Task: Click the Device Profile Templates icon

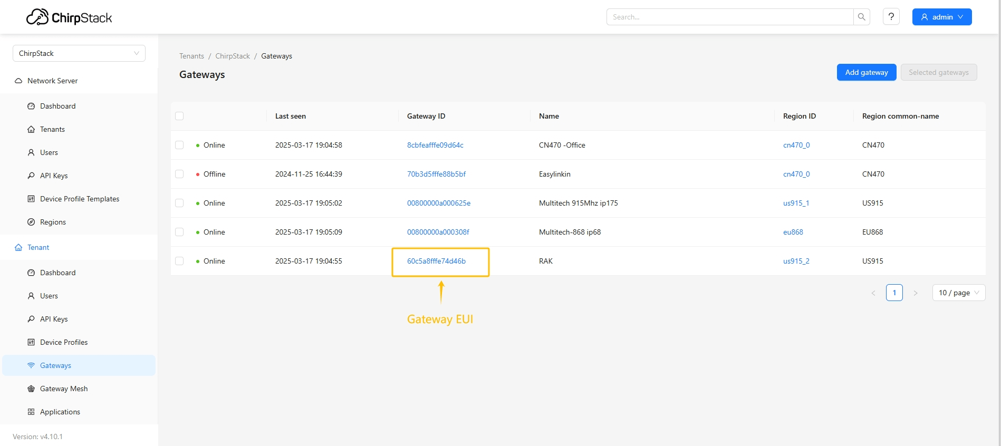Action: 31,199
